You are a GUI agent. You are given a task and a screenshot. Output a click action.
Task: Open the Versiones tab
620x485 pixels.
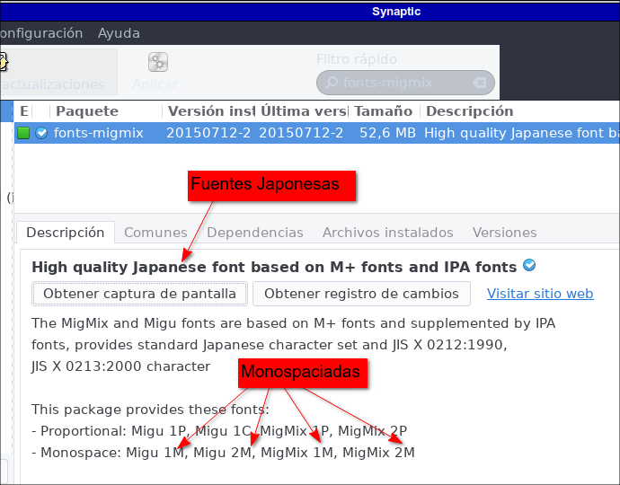point(505,233)
